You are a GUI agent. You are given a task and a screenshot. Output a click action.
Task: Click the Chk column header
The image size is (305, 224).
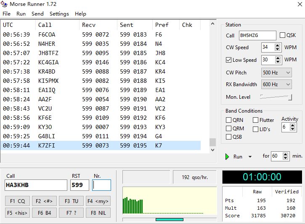[x=190, y=25]
